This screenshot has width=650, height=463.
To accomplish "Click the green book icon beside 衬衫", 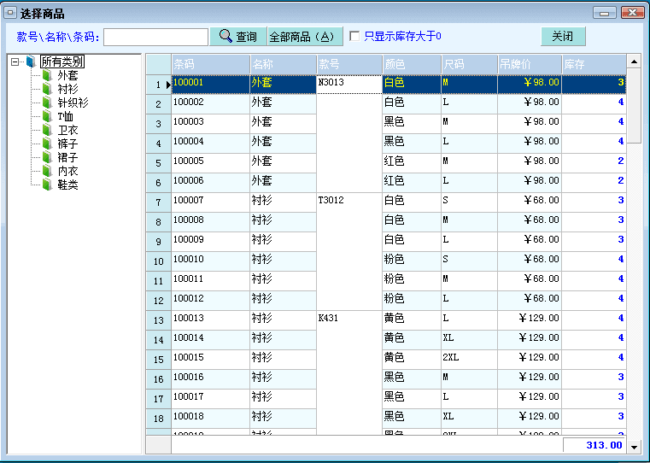I will pos(47,90).
